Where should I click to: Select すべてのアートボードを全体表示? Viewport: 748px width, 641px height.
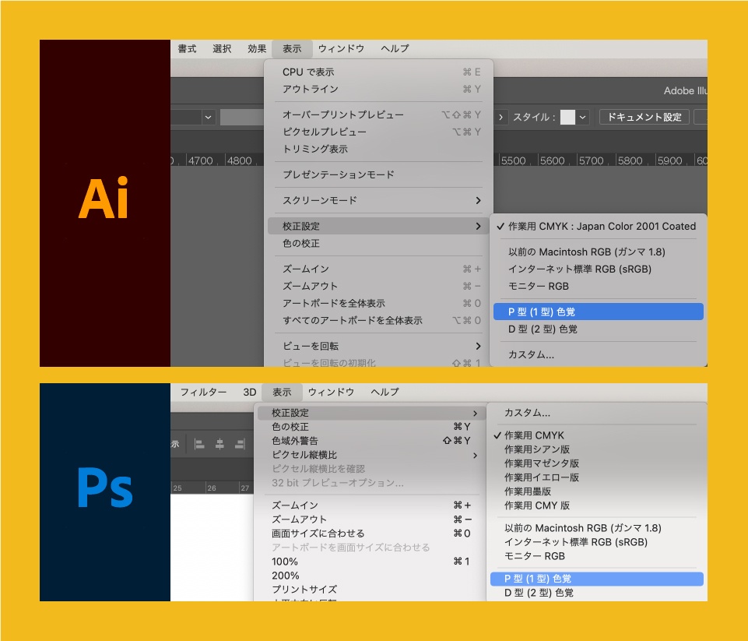pyautogui.click(x=378, y=321)
